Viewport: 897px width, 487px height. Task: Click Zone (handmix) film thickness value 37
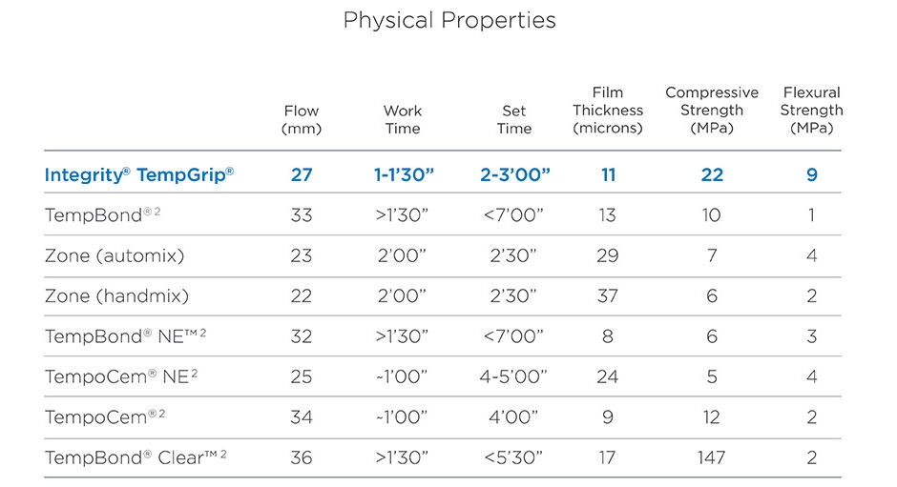click(608, 296)
